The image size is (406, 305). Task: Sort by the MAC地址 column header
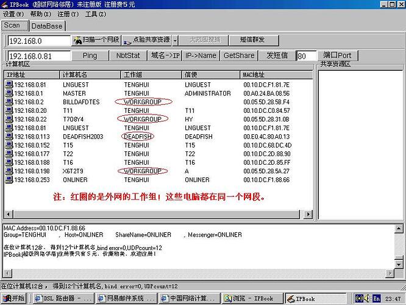point(276,75)
